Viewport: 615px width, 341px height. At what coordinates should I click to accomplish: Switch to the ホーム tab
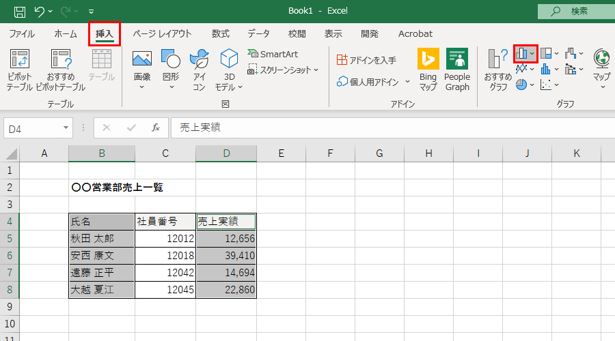pos(66,34)
